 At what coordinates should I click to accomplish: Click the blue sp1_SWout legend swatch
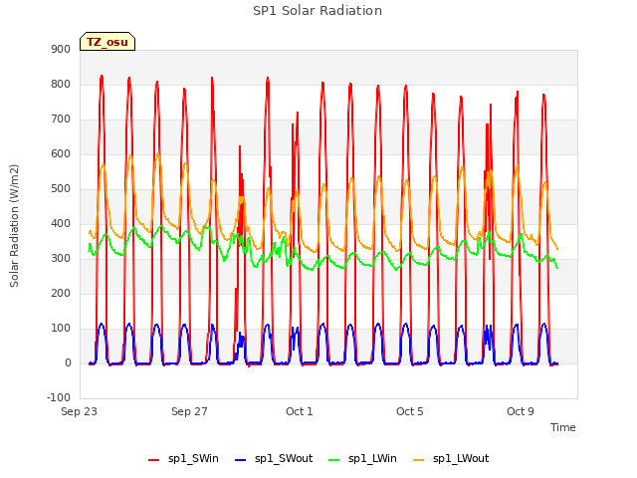coord(241,460)
